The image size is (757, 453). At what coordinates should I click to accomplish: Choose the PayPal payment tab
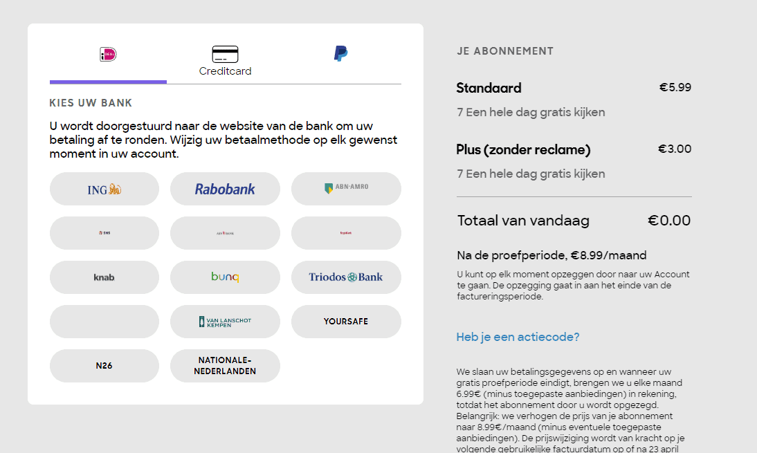[341, 54]
